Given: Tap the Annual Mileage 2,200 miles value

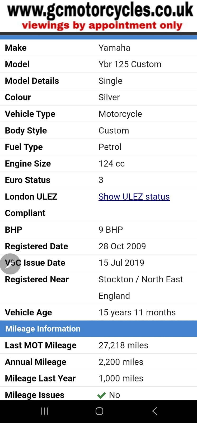Looking at the screenshot, I should [x=121, y=362].
